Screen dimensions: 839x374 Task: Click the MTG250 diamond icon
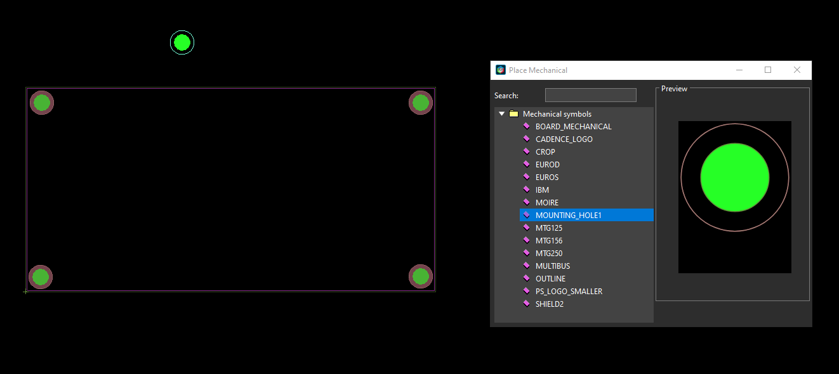[x=527, y=253]
